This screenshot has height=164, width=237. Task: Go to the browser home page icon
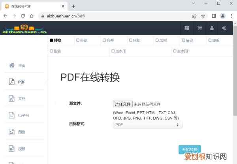(32, 16)
